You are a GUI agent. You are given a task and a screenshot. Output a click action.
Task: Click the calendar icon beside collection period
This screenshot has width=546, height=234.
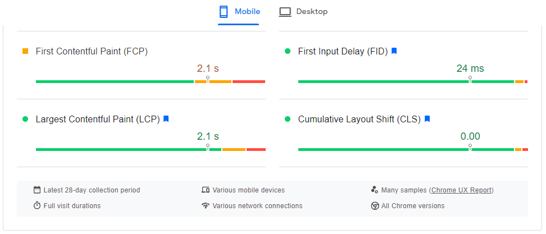[x=37, y=190]
